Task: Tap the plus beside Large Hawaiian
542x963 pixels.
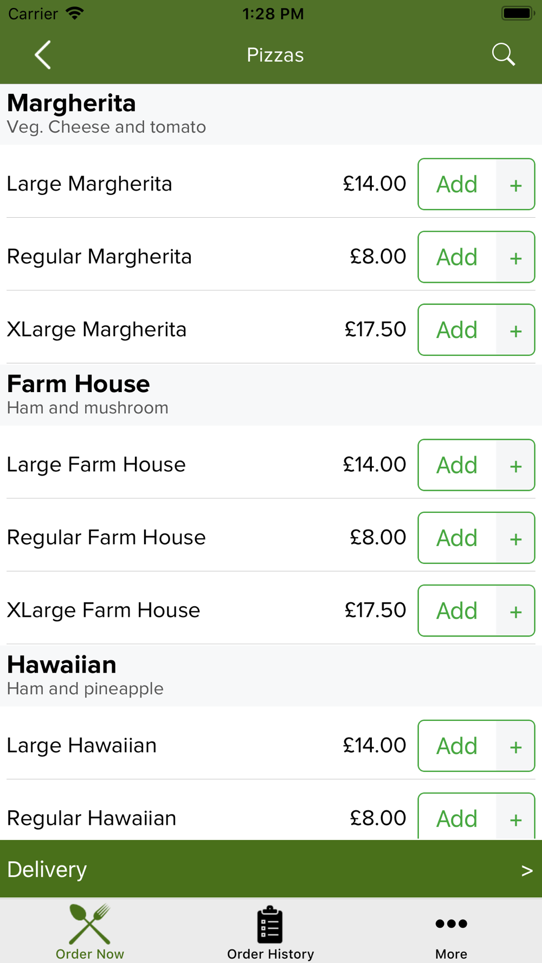Action: tap(515, 746)
